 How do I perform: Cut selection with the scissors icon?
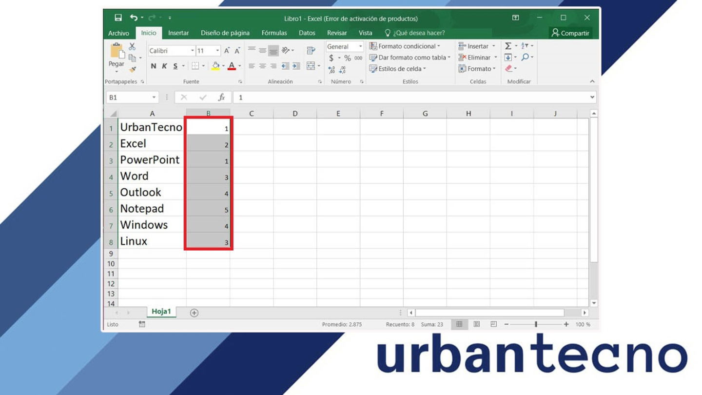pos(132,47)
